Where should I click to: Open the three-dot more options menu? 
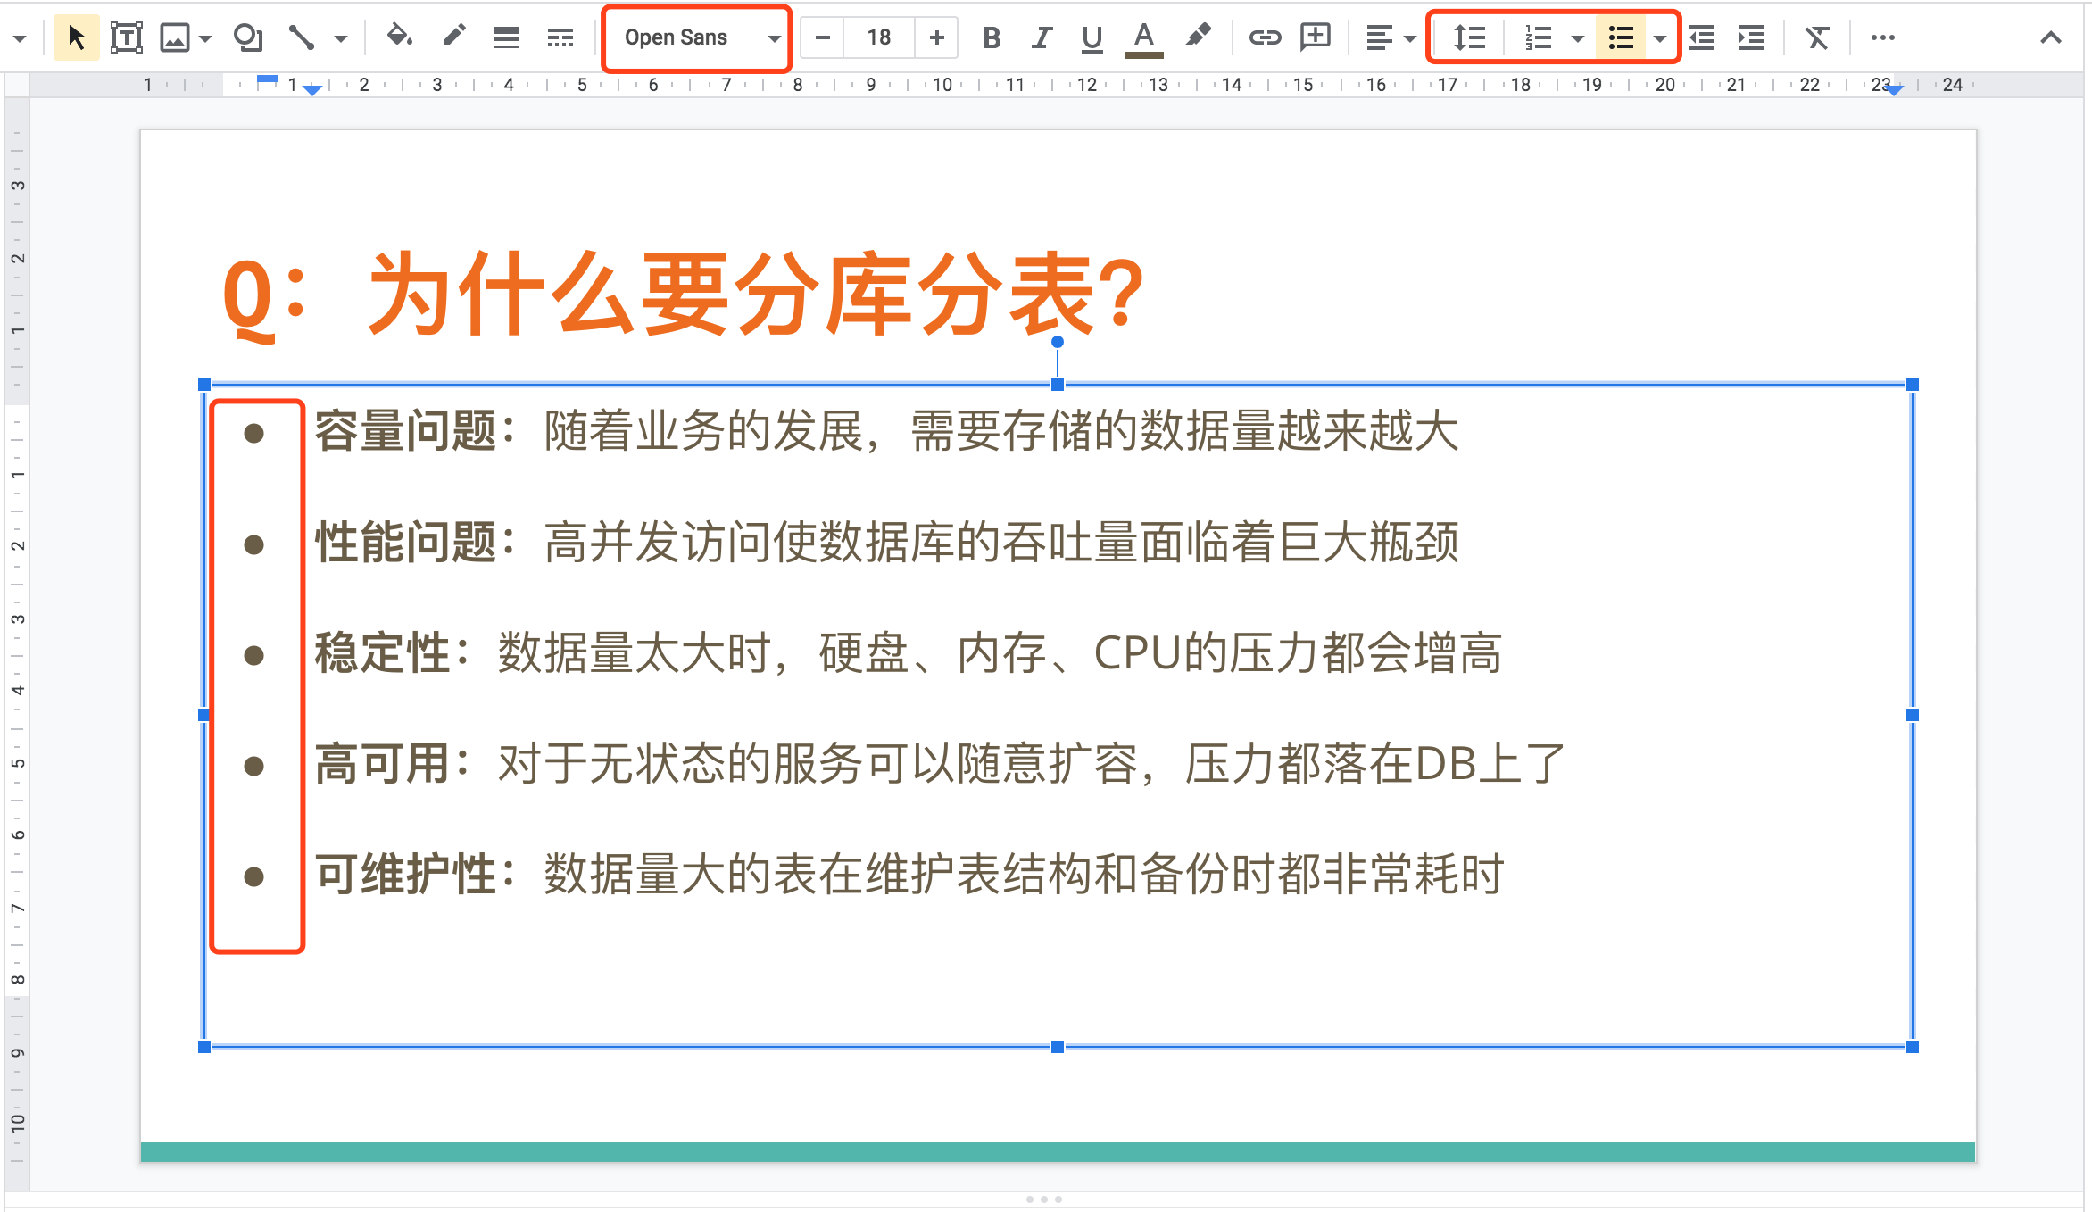pyautogui.click(x=1882, y=37)
